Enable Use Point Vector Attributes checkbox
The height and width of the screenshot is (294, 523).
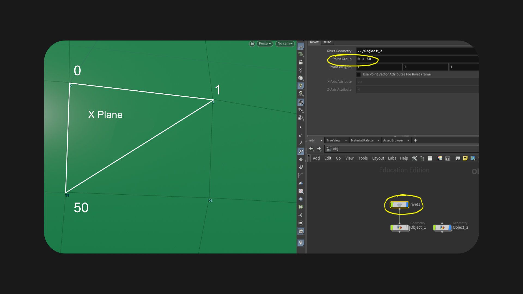(358, 74)
